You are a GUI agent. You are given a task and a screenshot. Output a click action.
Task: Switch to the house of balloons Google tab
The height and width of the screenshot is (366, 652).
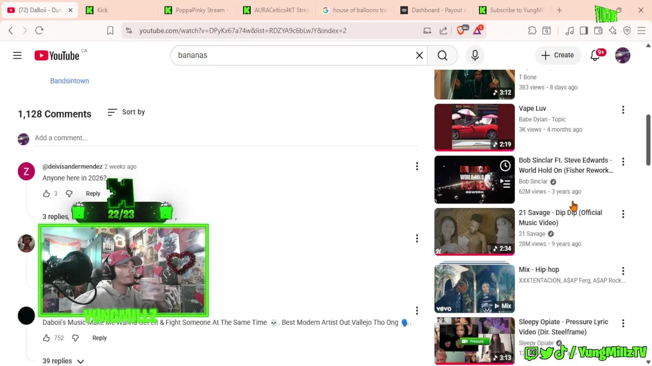pyautogui.click(x=354, y=10)
